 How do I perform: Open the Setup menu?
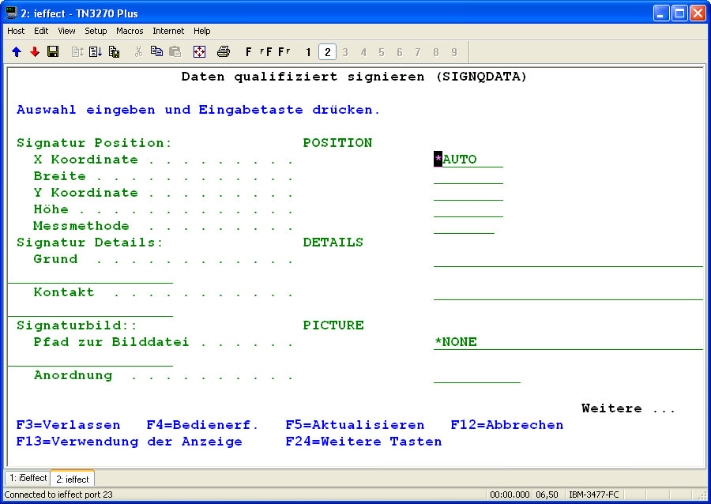(96, 31)
